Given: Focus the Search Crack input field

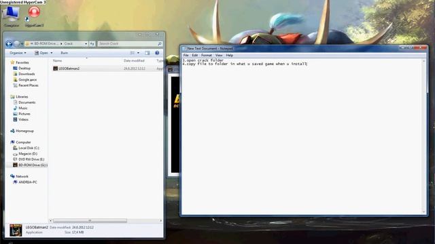Looking at the screenshot, I should pyautogui.click(x=128, y=43).
